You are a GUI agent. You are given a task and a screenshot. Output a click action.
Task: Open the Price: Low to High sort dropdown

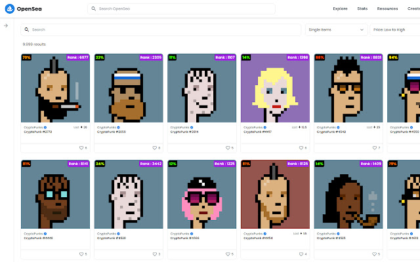pyautogui.click(x=395, y=29)
